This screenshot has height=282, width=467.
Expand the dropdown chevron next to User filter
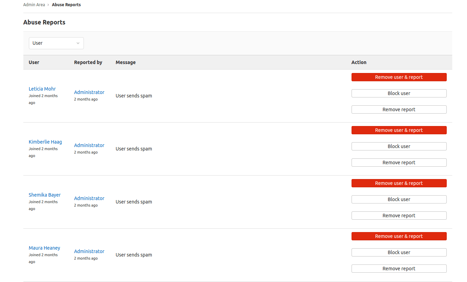pyautogui.click(x=78, y=43)
